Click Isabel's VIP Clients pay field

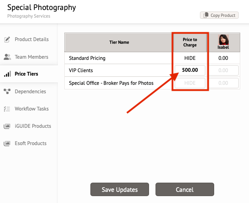point(223,70)
